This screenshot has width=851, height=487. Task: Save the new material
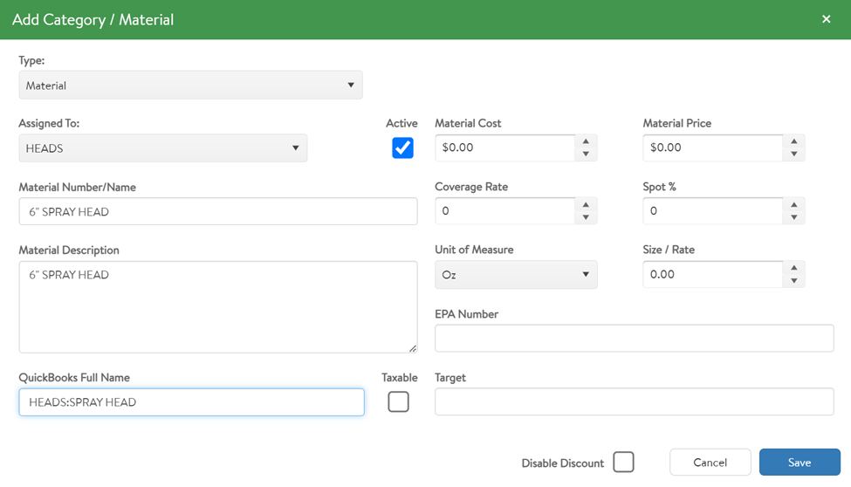[x=800, y=463]
